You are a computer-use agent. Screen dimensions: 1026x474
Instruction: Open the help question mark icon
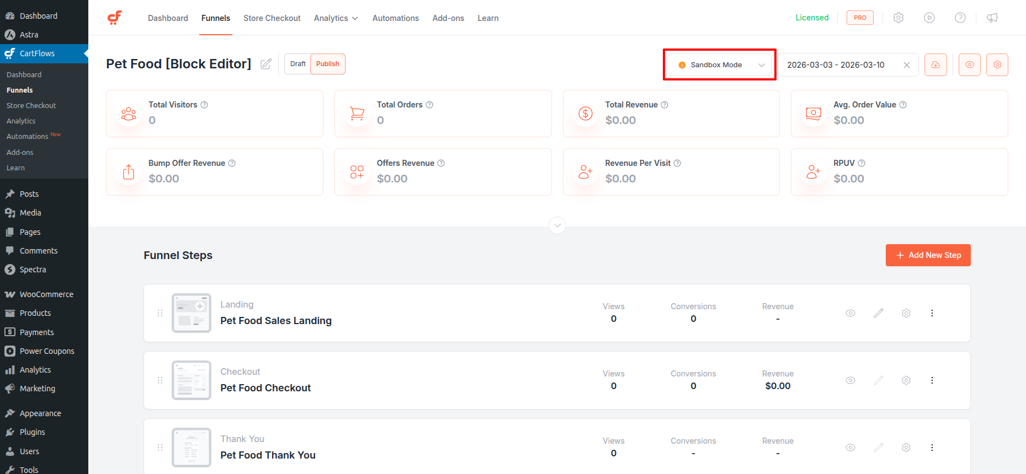coord(960,18)
